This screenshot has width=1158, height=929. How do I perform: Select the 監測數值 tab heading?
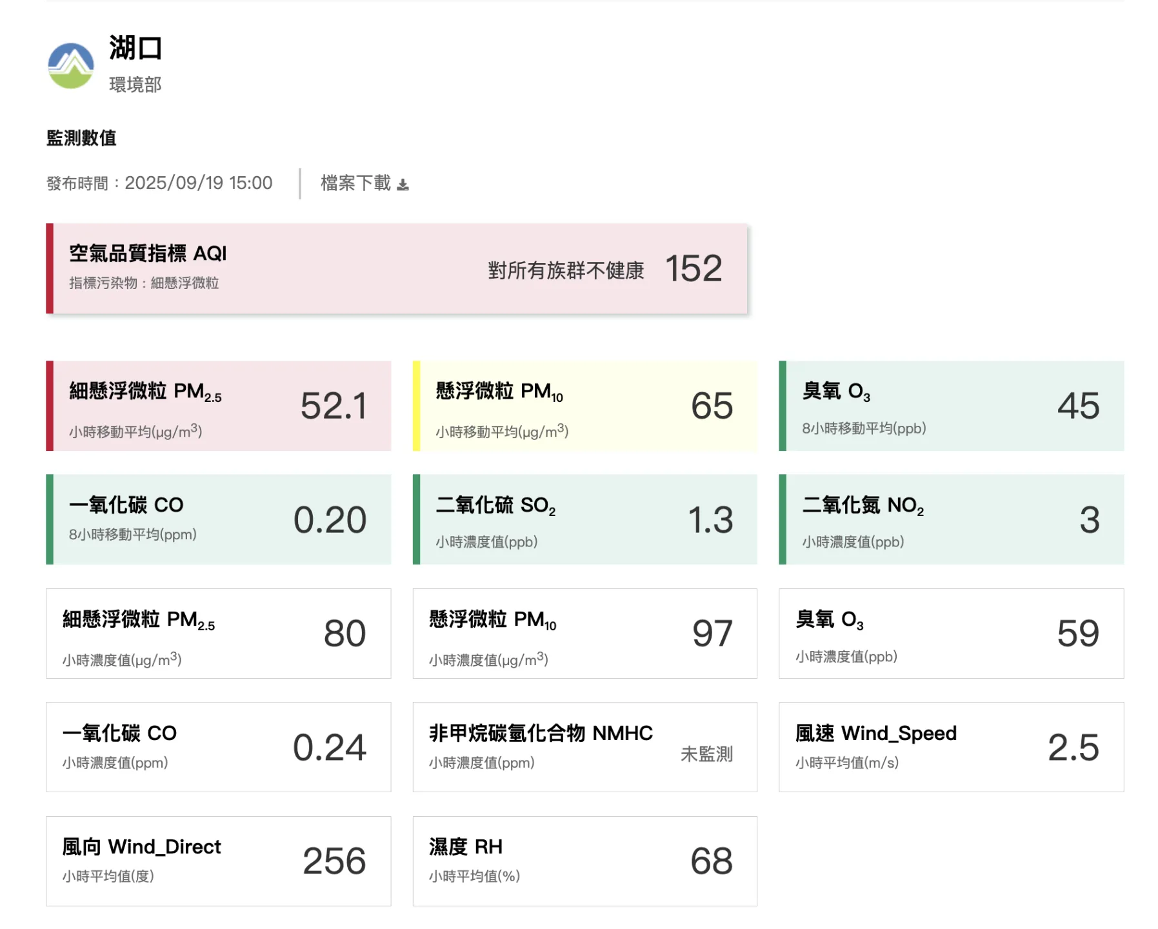82,137
